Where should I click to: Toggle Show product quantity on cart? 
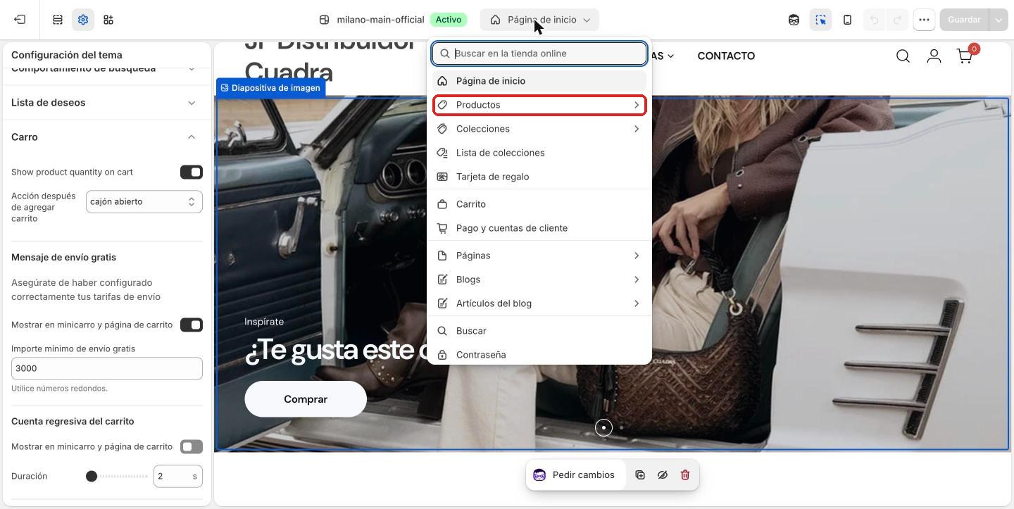pyautogui.click(x=192, y=172)
